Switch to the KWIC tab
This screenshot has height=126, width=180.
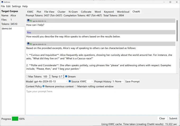point(30,12)
